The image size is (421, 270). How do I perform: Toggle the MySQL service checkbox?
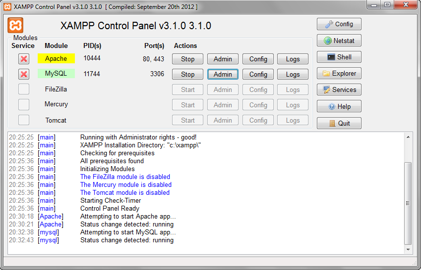23,74
